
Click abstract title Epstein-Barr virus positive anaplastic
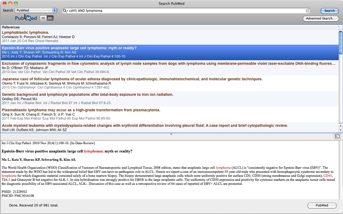click(x=67, y=151)
